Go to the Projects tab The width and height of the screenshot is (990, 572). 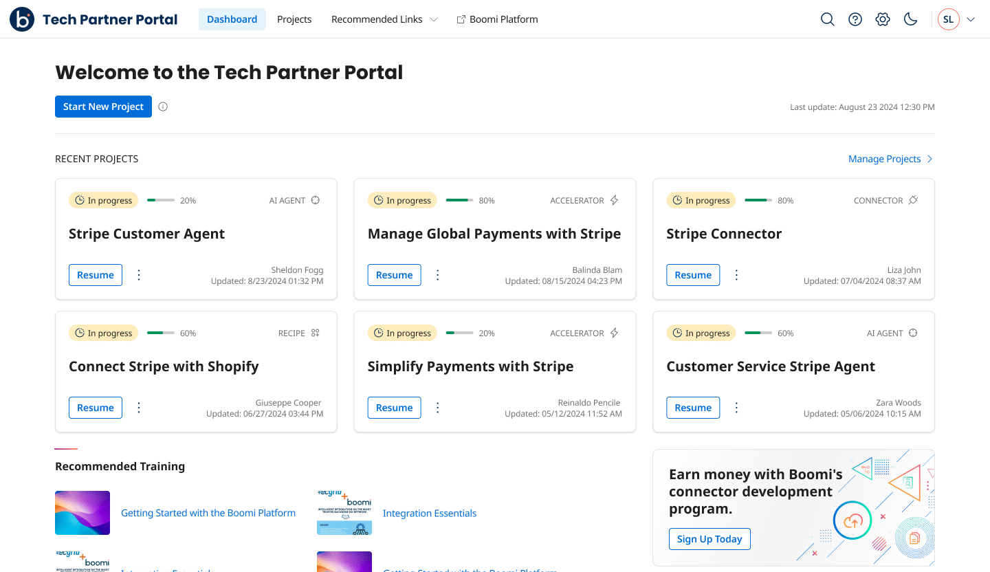pyautogui.click(x=294, y=19)
